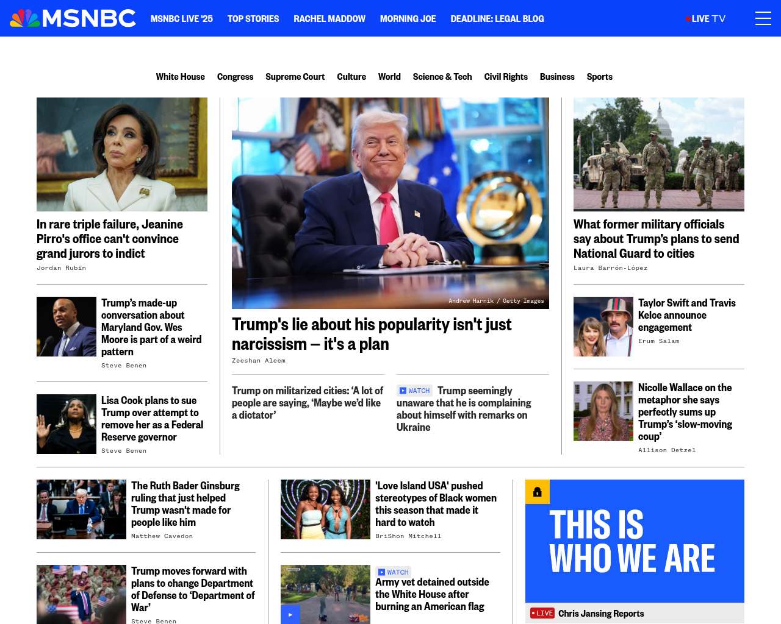The width and height of the screenshot is (781, 624).
Task: Open the Rachel Maddow nav item
Action: point(329,19)
